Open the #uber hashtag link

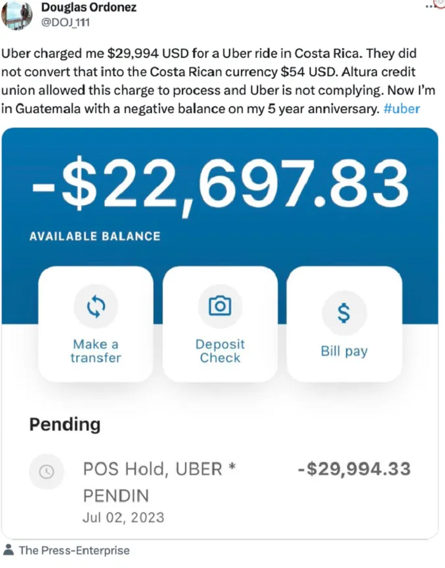coord(402,108)
